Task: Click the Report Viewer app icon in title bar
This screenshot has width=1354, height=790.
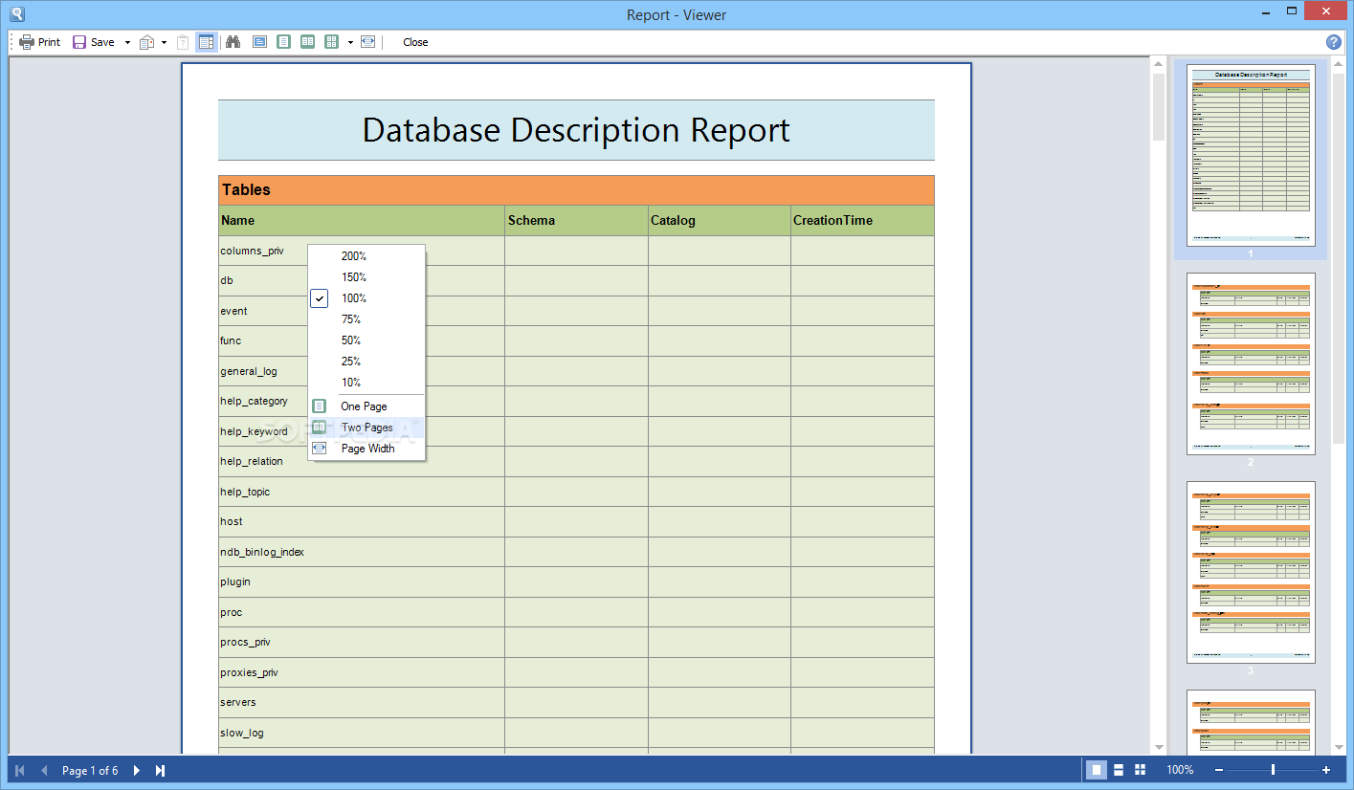Action: 16,13
